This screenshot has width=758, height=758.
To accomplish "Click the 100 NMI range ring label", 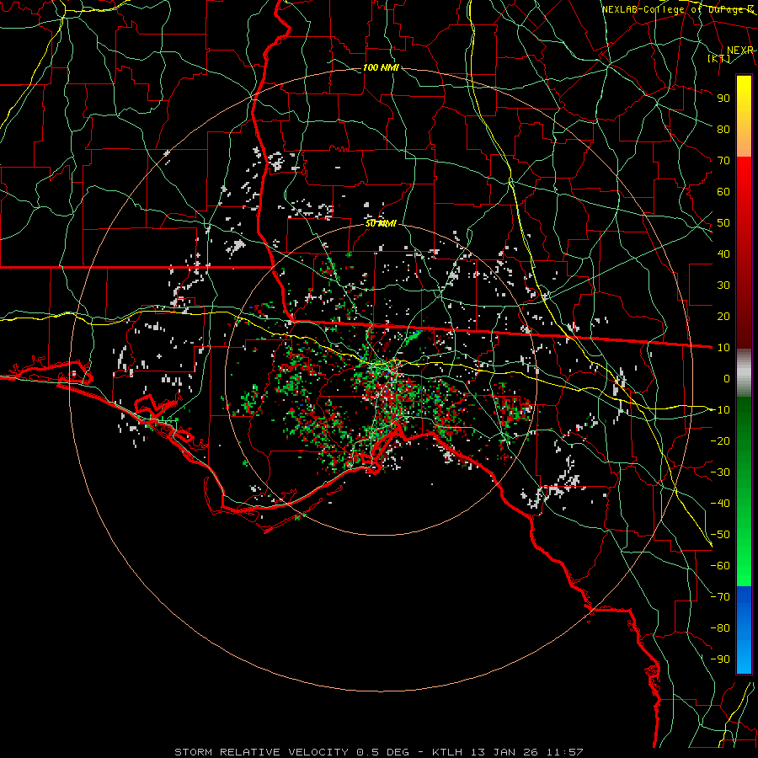I will (381, 67).
